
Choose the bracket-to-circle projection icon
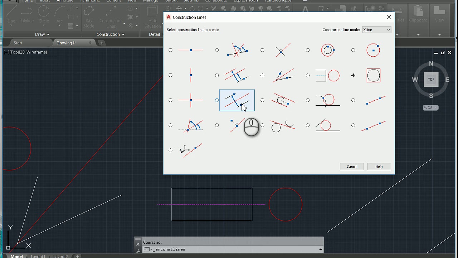coord(328,75)
